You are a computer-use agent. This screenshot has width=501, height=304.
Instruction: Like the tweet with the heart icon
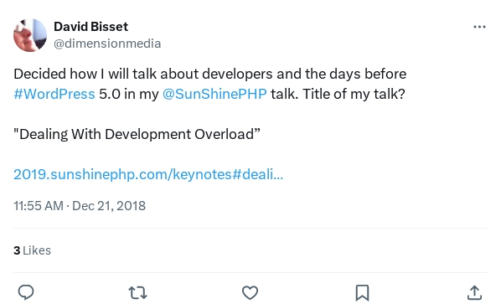tap(250, 292)
